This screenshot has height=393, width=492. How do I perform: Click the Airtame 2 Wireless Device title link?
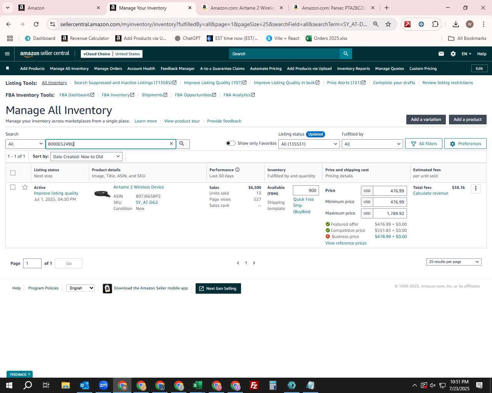pos(138,187)
